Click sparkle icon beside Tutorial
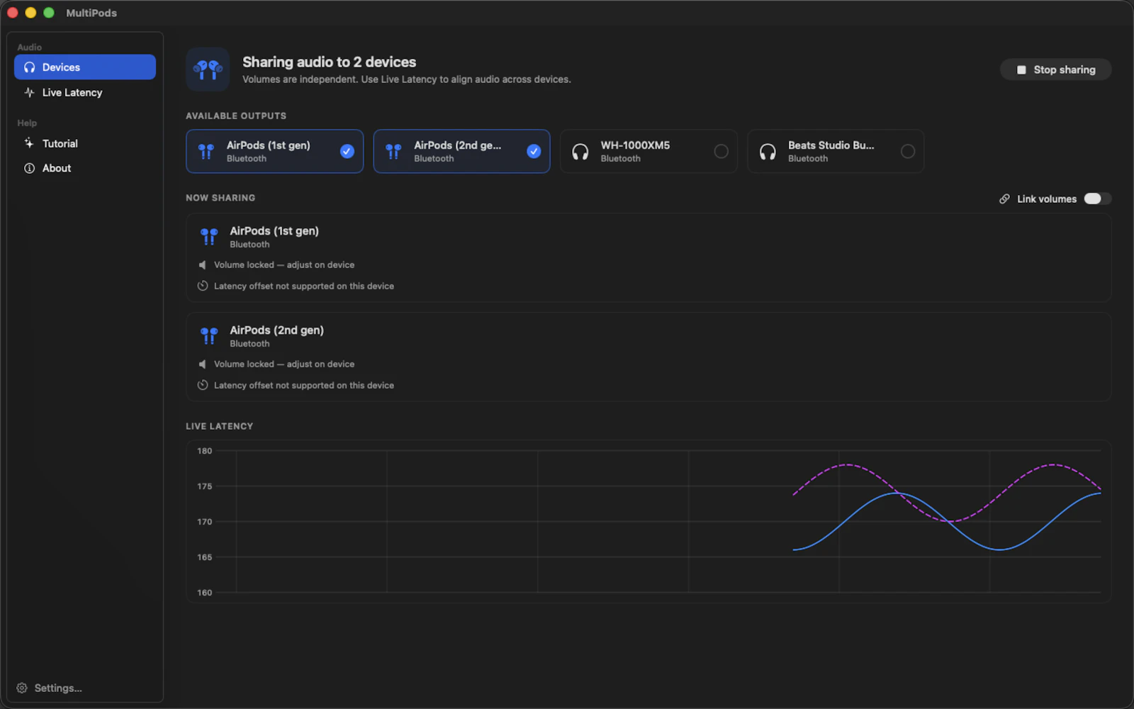 click(29, 143)
